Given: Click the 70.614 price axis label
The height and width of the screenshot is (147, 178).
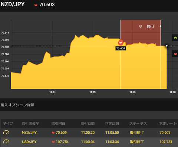Looking at the screenshot, I should point(5,33).
